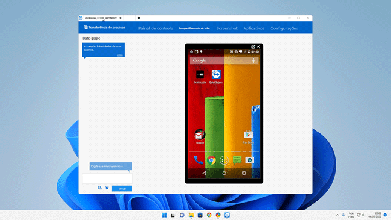The image size is (391, 220).
Task: Open TeamViewer from the taskbar
Action: (x=227, y=215)
